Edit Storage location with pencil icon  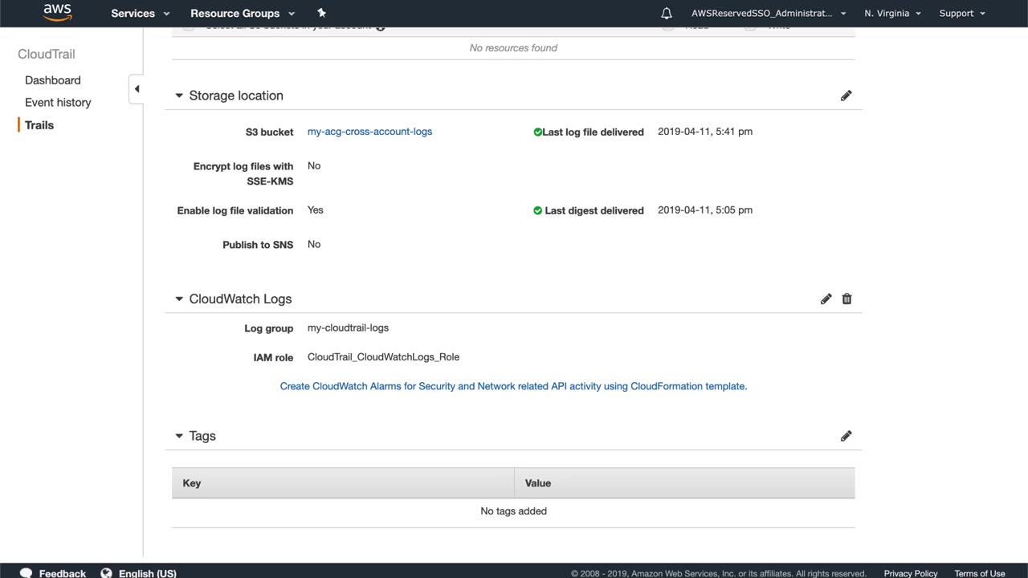pyautogui.click(x=846, y=96)
